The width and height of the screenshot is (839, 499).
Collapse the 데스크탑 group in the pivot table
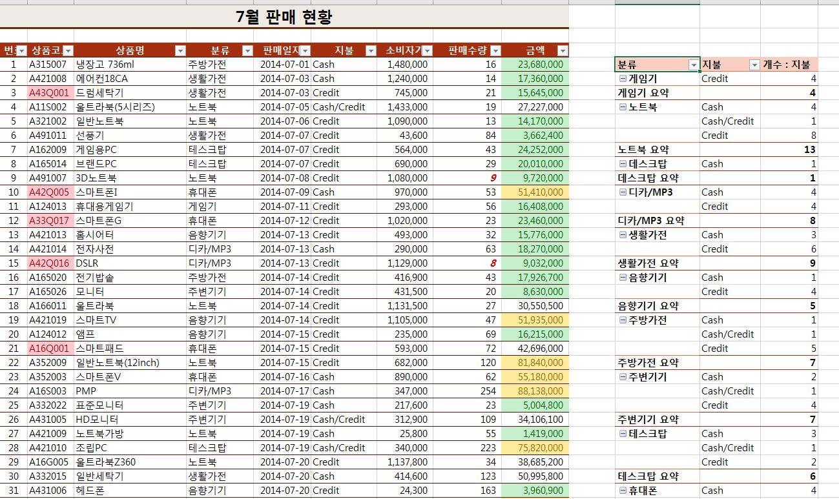[x=623, y=164]
